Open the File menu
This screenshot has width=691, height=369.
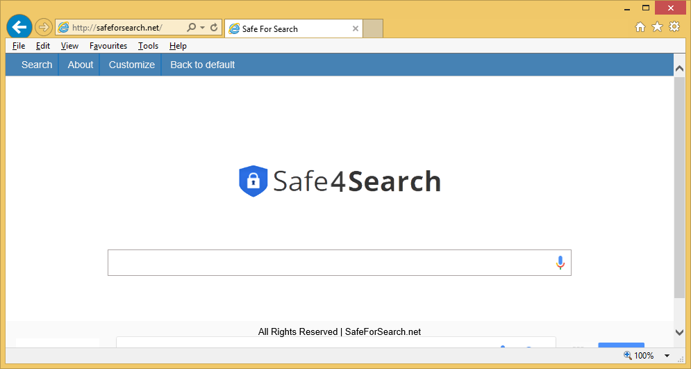click(x=19, y=46)
